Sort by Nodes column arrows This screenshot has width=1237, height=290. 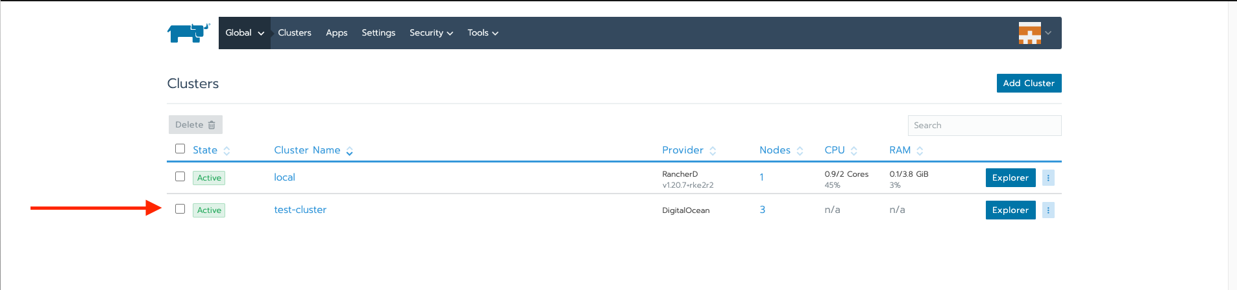(800, 151)
